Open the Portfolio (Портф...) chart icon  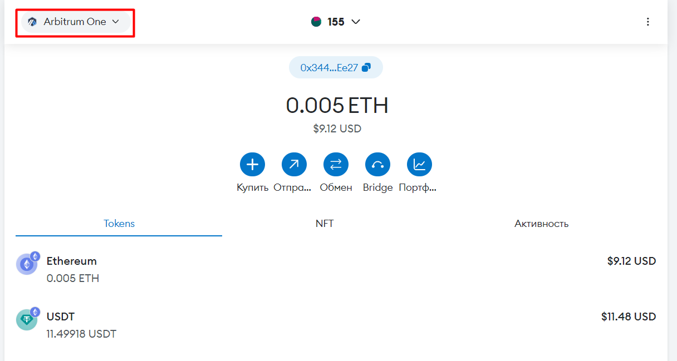(419, 164)
